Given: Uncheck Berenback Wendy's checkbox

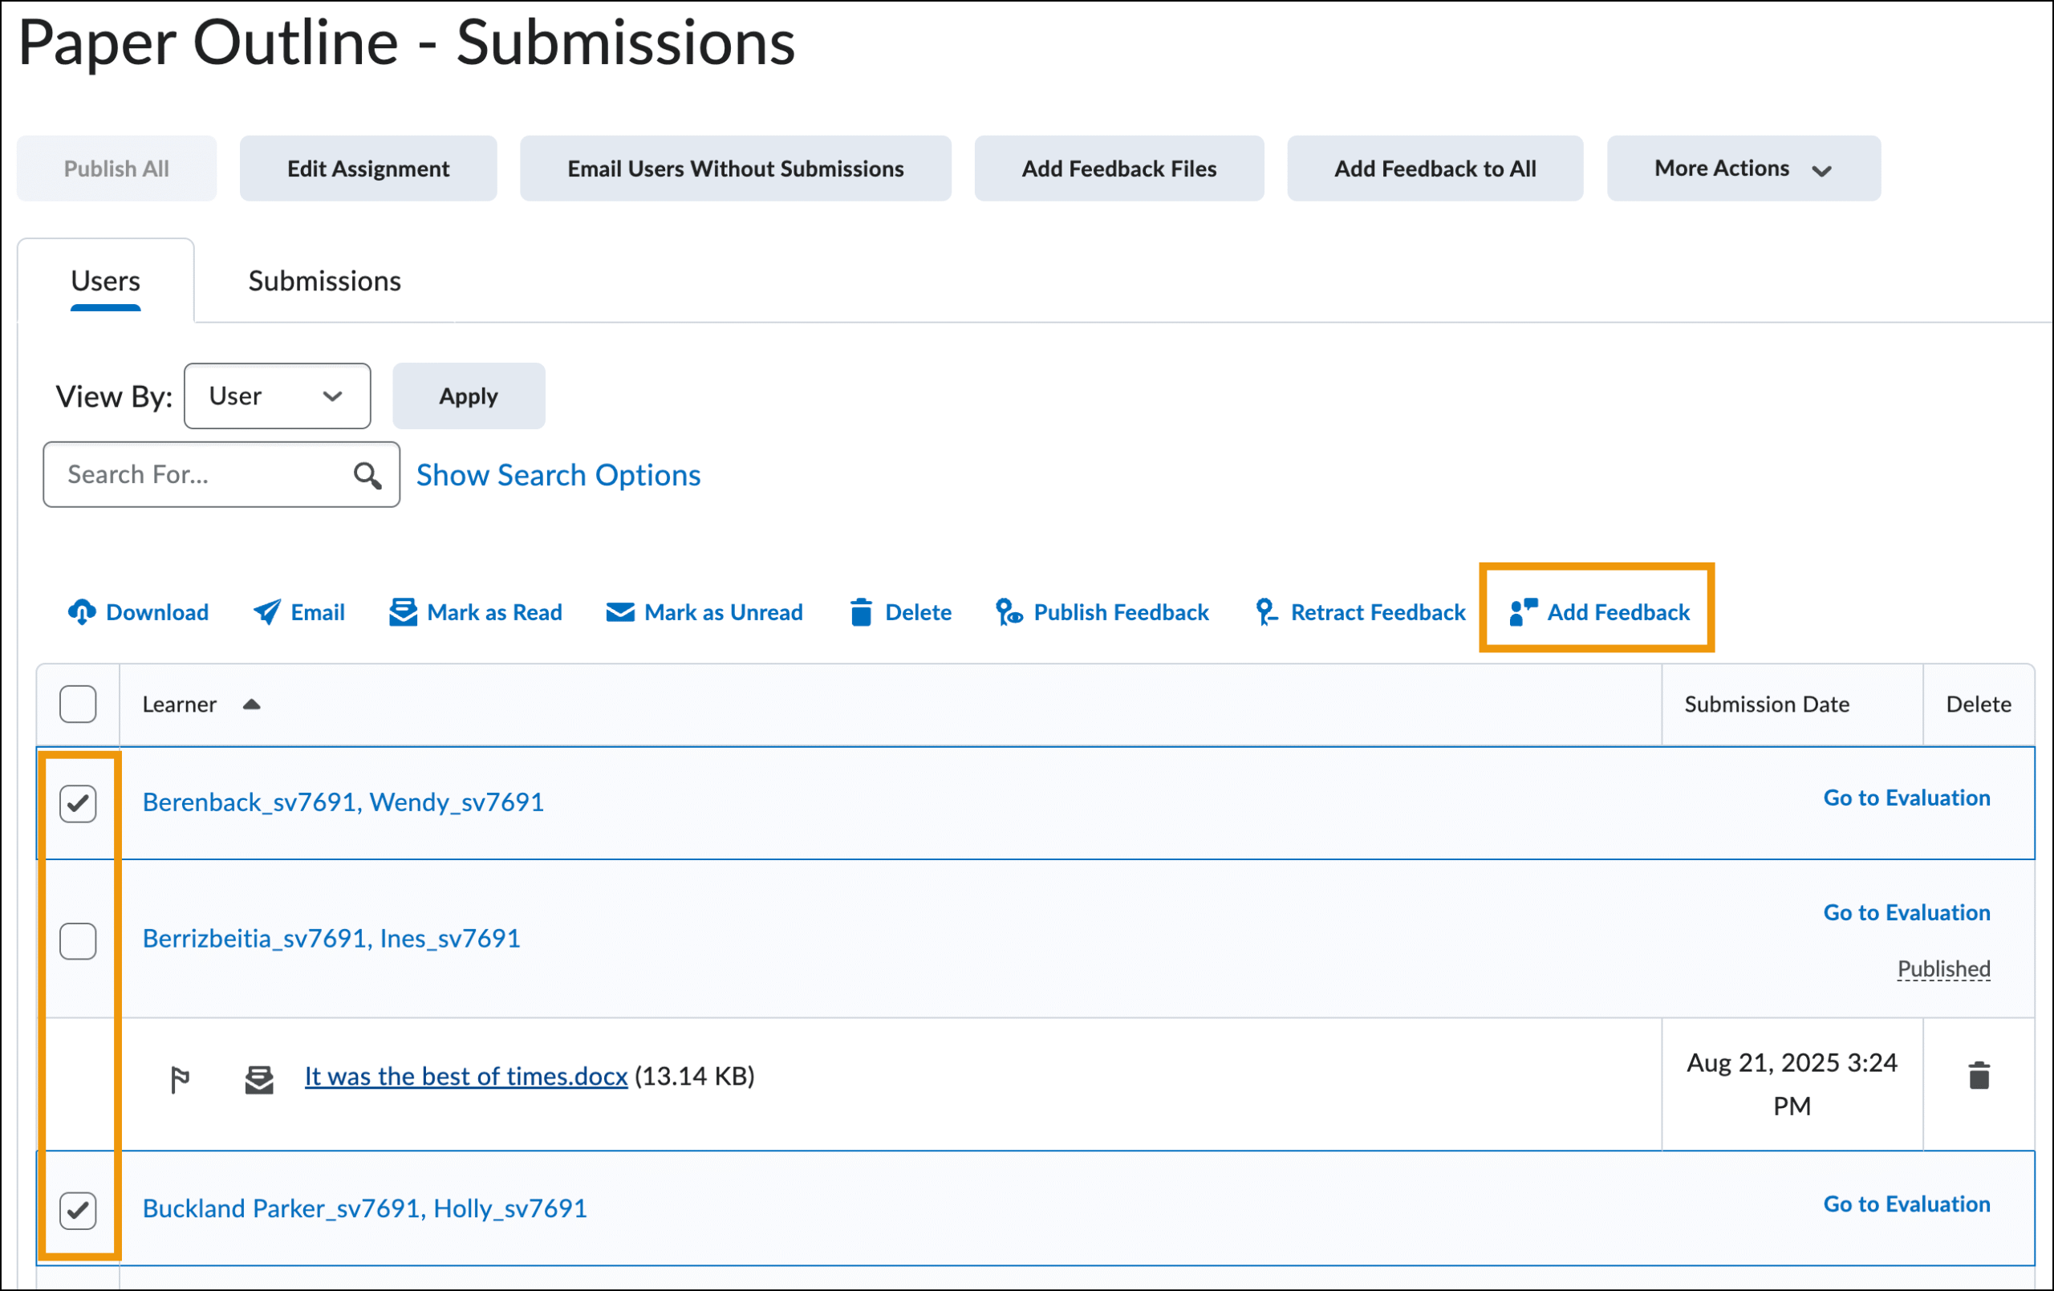Looking at the screenshot, I should point(78,803).
